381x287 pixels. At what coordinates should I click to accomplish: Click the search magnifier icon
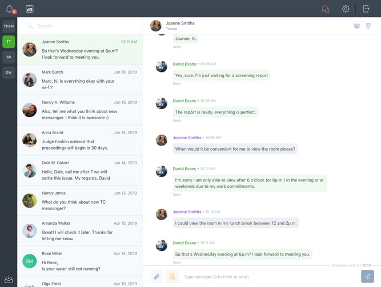30,26
